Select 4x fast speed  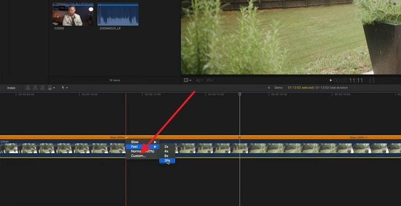coord(167,151)
